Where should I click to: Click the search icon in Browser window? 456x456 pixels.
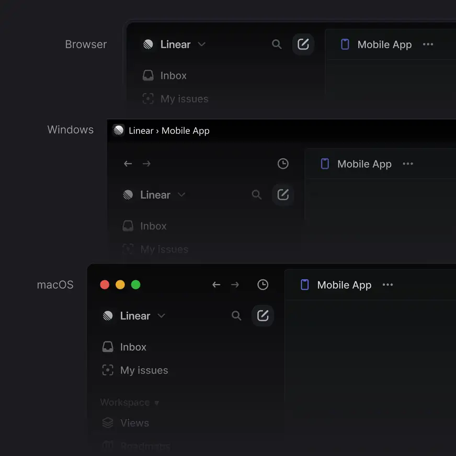[277, 44]
